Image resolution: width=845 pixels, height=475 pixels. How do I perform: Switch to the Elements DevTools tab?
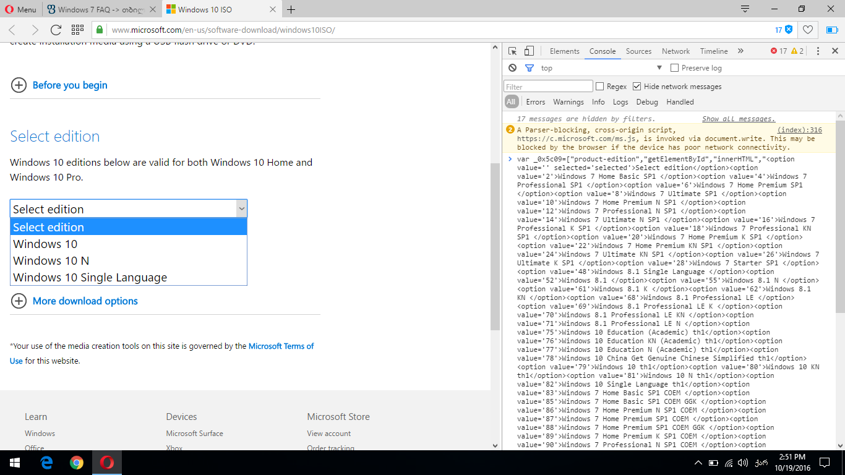click(x=564, y=51)
